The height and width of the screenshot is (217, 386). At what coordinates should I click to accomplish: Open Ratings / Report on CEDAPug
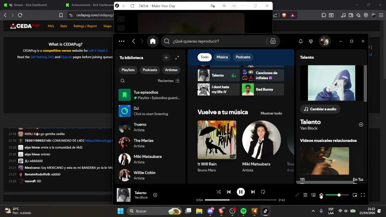[85, 26]
